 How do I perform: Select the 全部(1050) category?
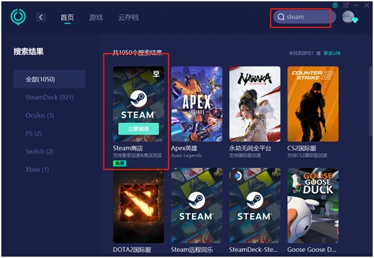pyautogui.click(x=50, y=79)
